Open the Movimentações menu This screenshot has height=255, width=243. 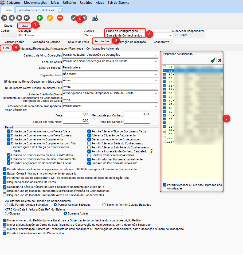tap(35, 3)
